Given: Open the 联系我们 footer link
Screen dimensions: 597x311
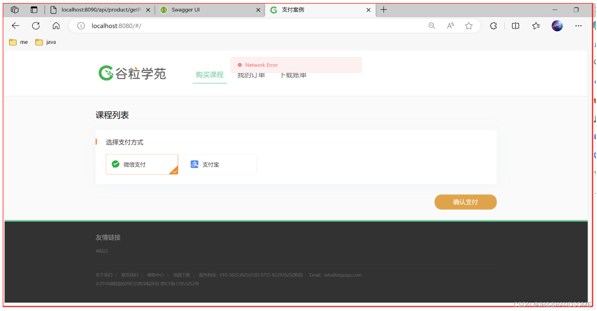Looking at the screenshot, I should pos(130,275).
